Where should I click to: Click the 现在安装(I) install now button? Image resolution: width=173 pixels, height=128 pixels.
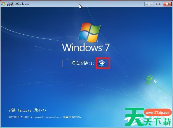[86, 63]
